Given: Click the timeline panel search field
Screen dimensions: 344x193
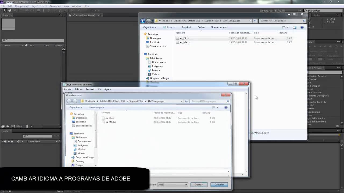Looking at the screenshot, I should click(x=37, y=136).
